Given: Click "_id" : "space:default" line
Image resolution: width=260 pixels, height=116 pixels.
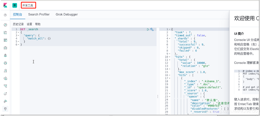Looking at the screenshot, I should (x=203, y=87).
